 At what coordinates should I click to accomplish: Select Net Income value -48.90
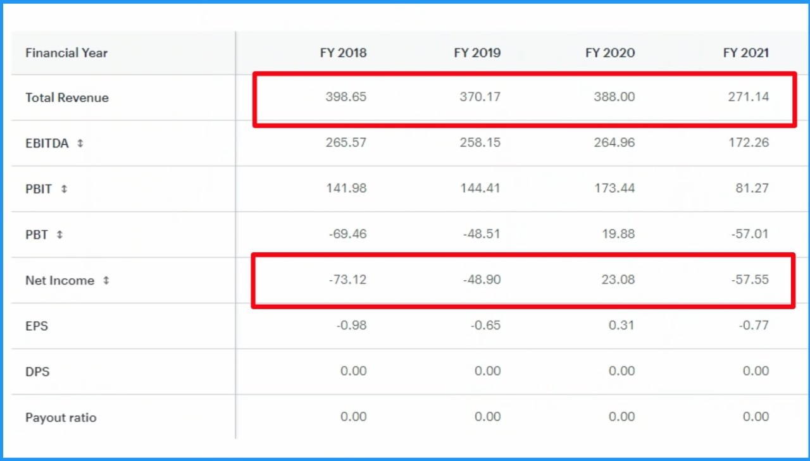(x=482, y=280)
